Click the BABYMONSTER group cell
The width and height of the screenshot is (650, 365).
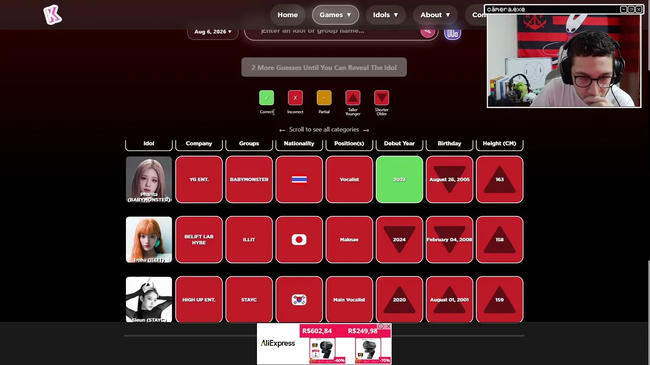click(x=249, y=179)
